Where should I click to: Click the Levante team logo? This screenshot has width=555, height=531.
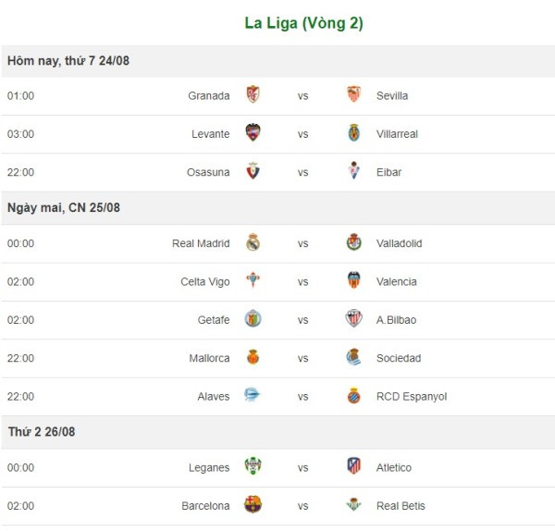point(253,133)
